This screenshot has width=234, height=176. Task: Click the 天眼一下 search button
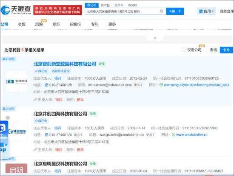pos(175,11)
